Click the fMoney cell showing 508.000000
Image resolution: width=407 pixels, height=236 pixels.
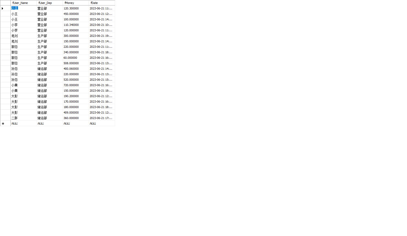coord(76,63)
